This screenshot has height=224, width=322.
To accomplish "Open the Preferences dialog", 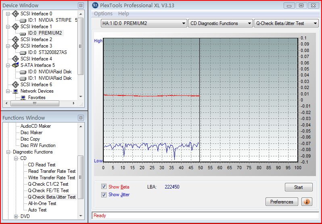I will point(282,202).
